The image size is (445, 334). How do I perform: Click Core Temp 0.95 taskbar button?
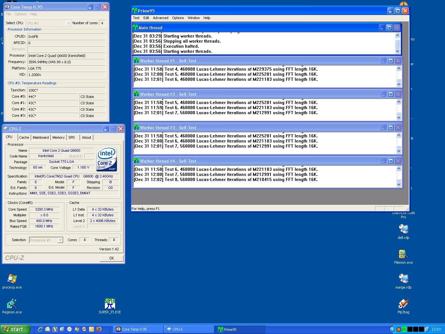point(138,329)
